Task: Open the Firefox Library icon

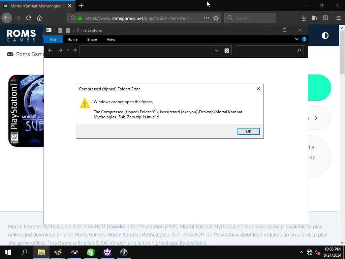Action: click(x=315, y=18)
